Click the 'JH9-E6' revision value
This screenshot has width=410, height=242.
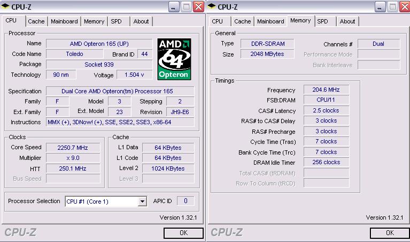[180, 112]
